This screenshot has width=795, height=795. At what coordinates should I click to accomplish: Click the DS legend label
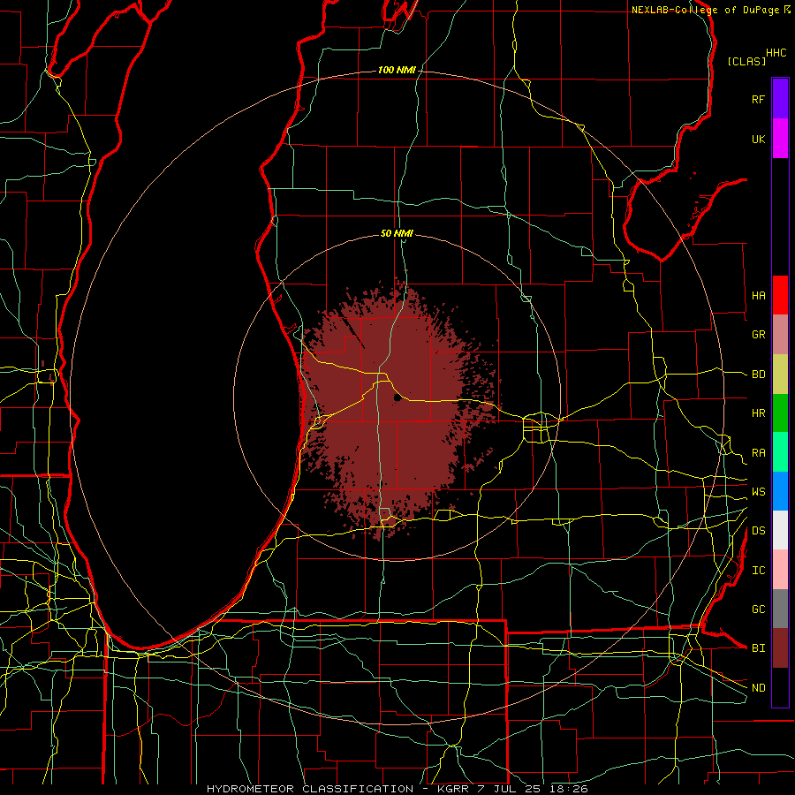[x=759, y=531]
